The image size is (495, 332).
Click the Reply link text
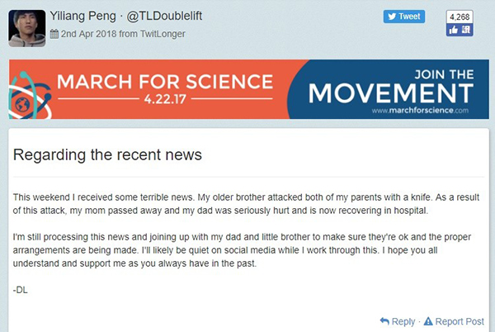point(403,321)
